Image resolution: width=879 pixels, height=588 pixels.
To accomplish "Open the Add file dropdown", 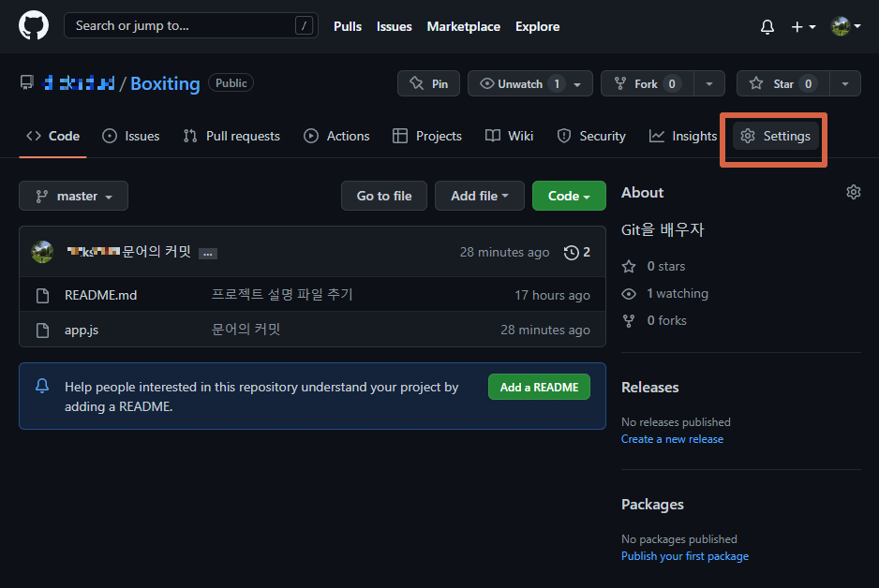I will (480, 196).
